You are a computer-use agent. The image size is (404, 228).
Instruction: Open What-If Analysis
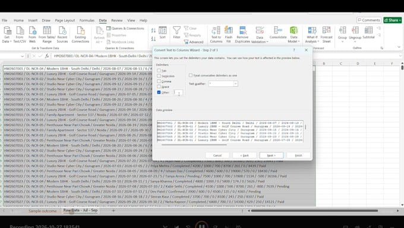(312, 35)
